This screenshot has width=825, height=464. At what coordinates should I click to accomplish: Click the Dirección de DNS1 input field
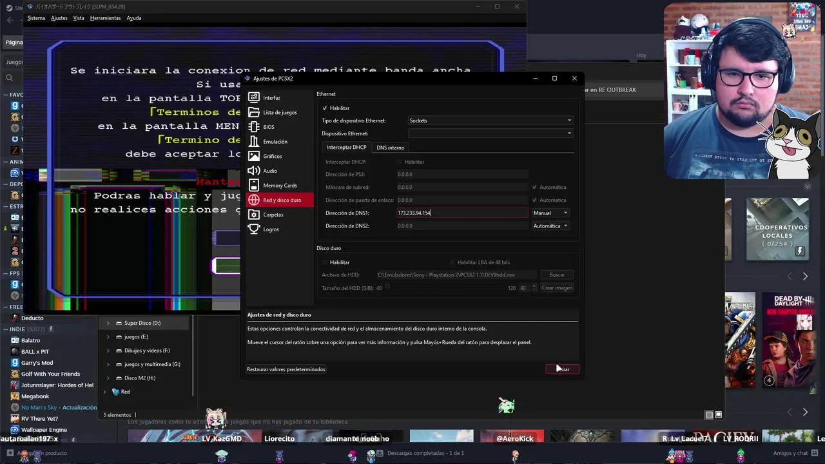462,213
